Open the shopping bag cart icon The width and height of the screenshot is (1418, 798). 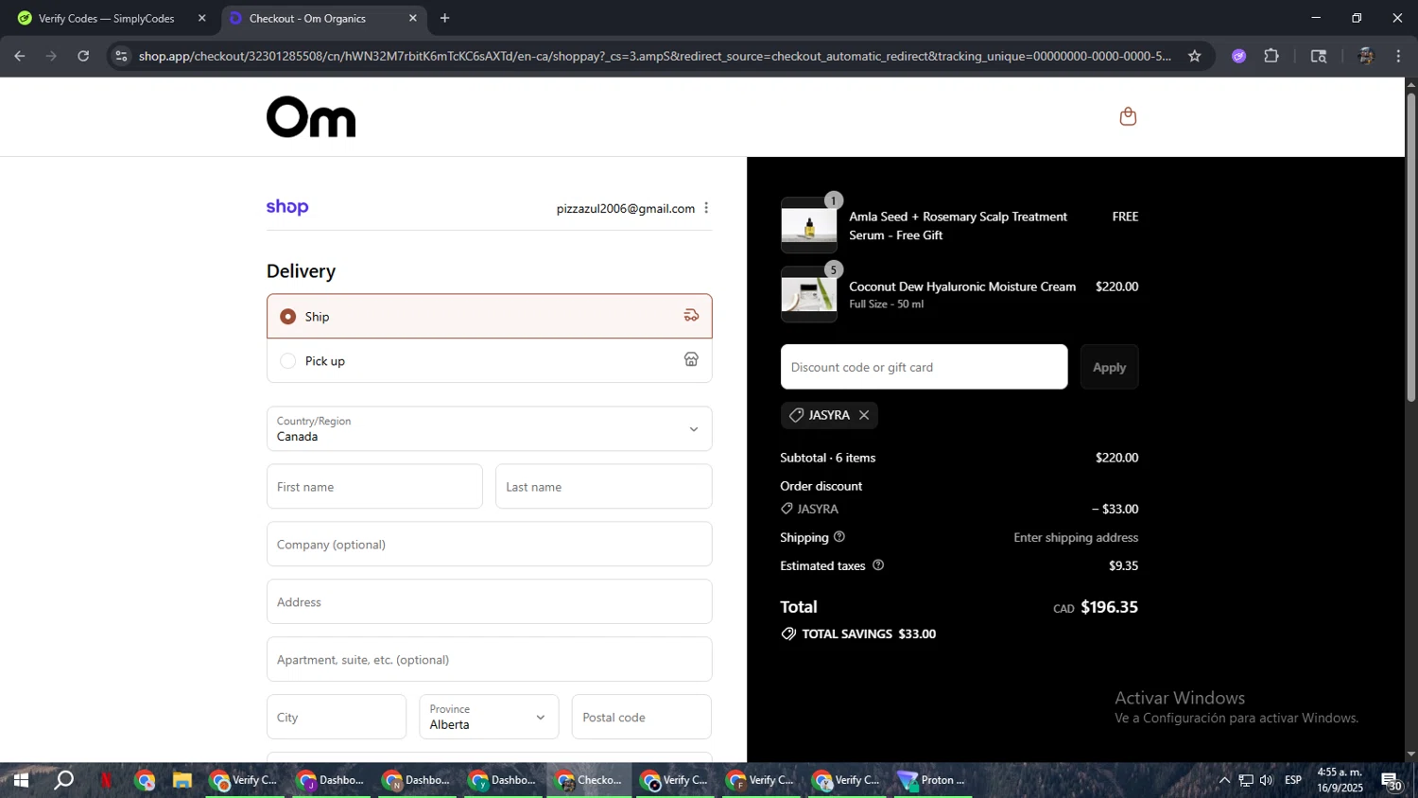pyautogui.click(x=1127, y=116)
